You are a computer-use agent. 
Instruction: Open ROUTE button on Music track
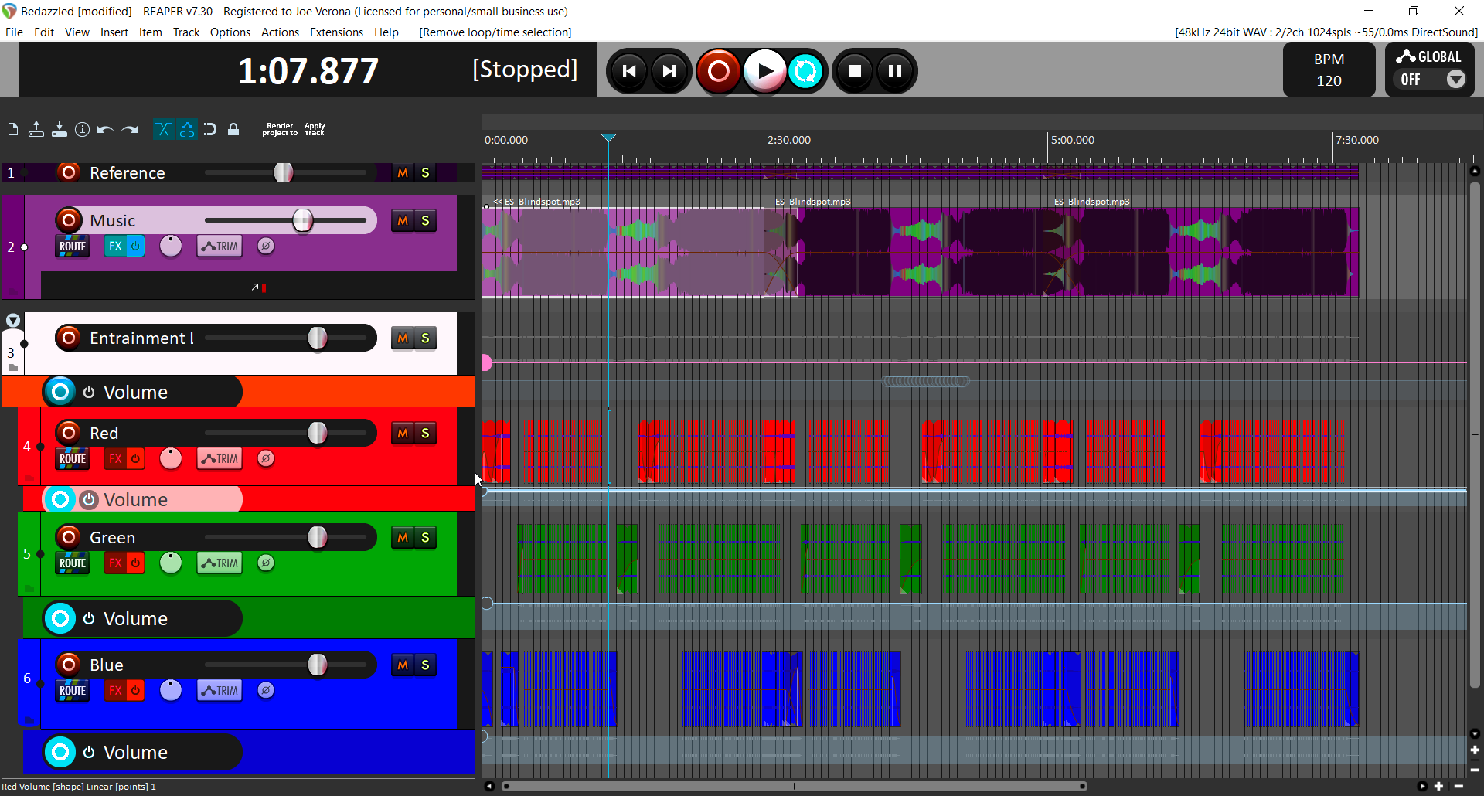click(73, 247)
